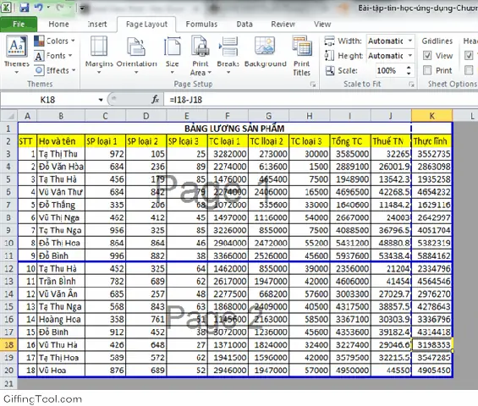
Task: Click the Select All corner button
Action: [x=8, y=116]
